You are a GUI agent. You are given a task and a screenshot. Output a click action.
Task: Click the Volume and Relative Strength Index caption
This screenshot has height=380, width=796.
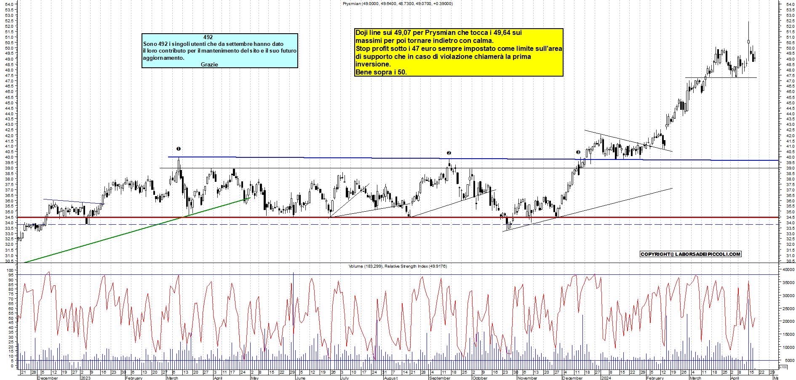tap(398, 266)
